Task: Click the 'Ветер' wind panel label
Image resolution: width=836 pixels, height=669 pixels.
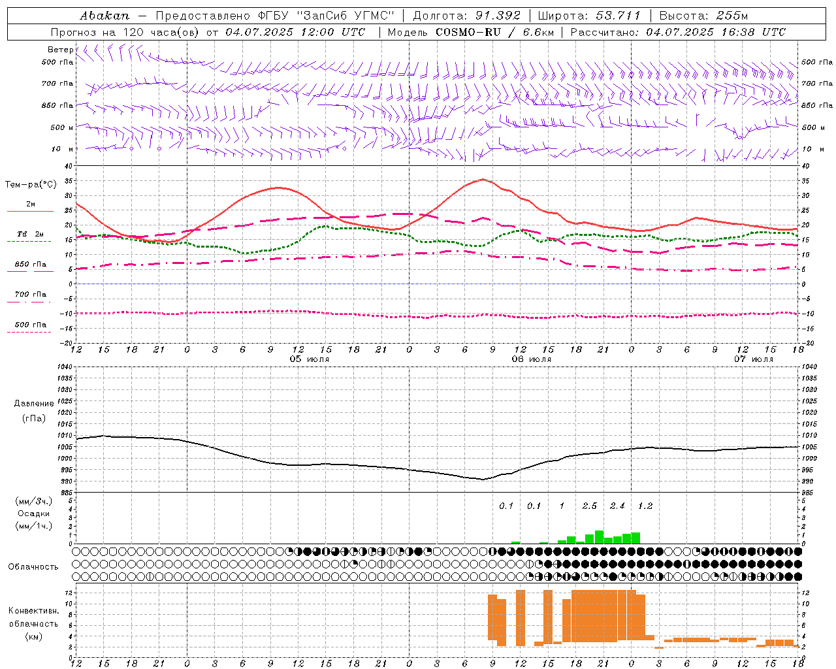Action: click(60, 50)
